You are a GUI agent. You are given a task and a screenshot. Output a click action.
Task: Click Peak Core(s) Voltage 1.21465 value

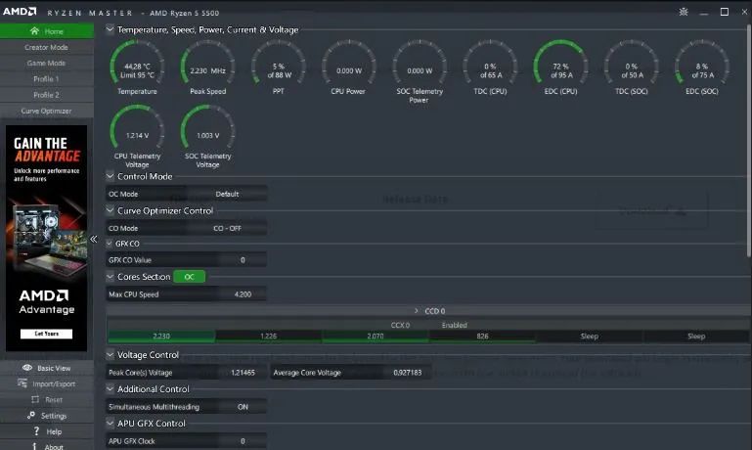coord(243,373)
